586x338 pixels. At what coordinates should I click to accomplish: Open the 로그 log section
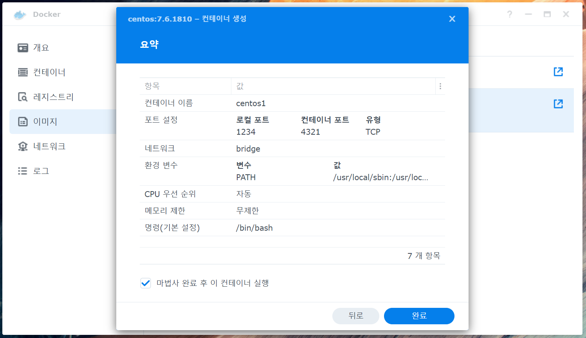click(x=63, y=171)
